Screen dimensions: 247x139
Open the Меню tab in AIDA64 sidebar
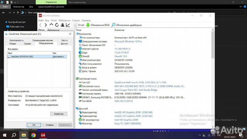click(42, 30)
